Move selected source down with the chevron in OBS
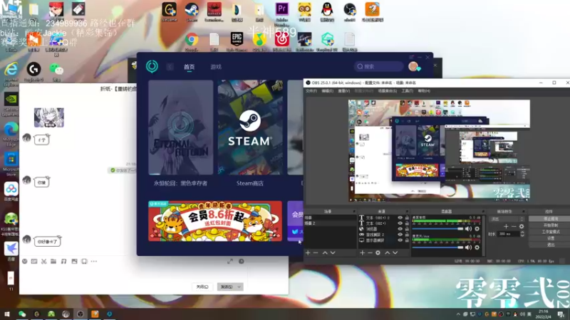This screenshot has width=570, height=320. (395, 252)
